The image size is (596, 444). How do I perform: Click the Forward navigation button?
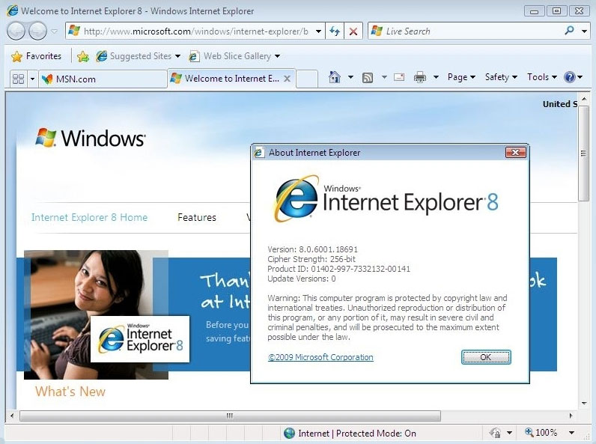click(38, 31)
